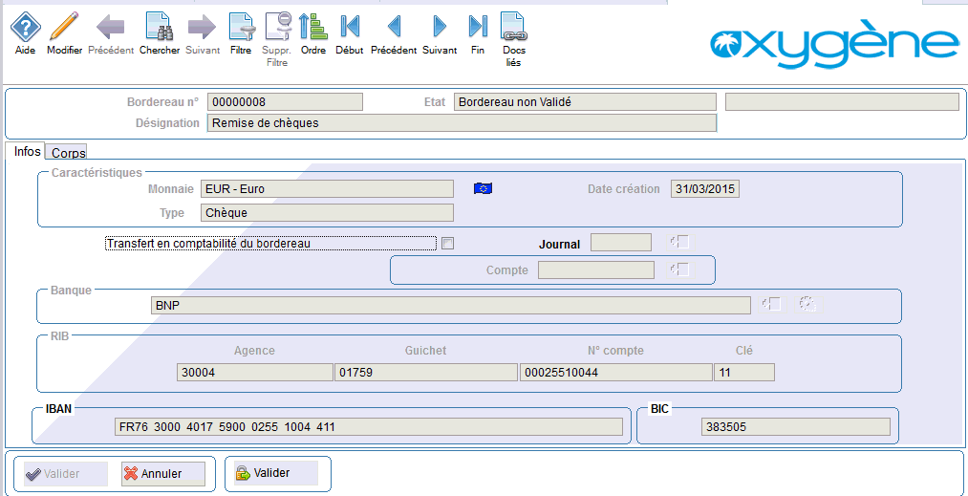
Task: Click Désignation field Remise de chèques
Action: click(x=462, y=123)
